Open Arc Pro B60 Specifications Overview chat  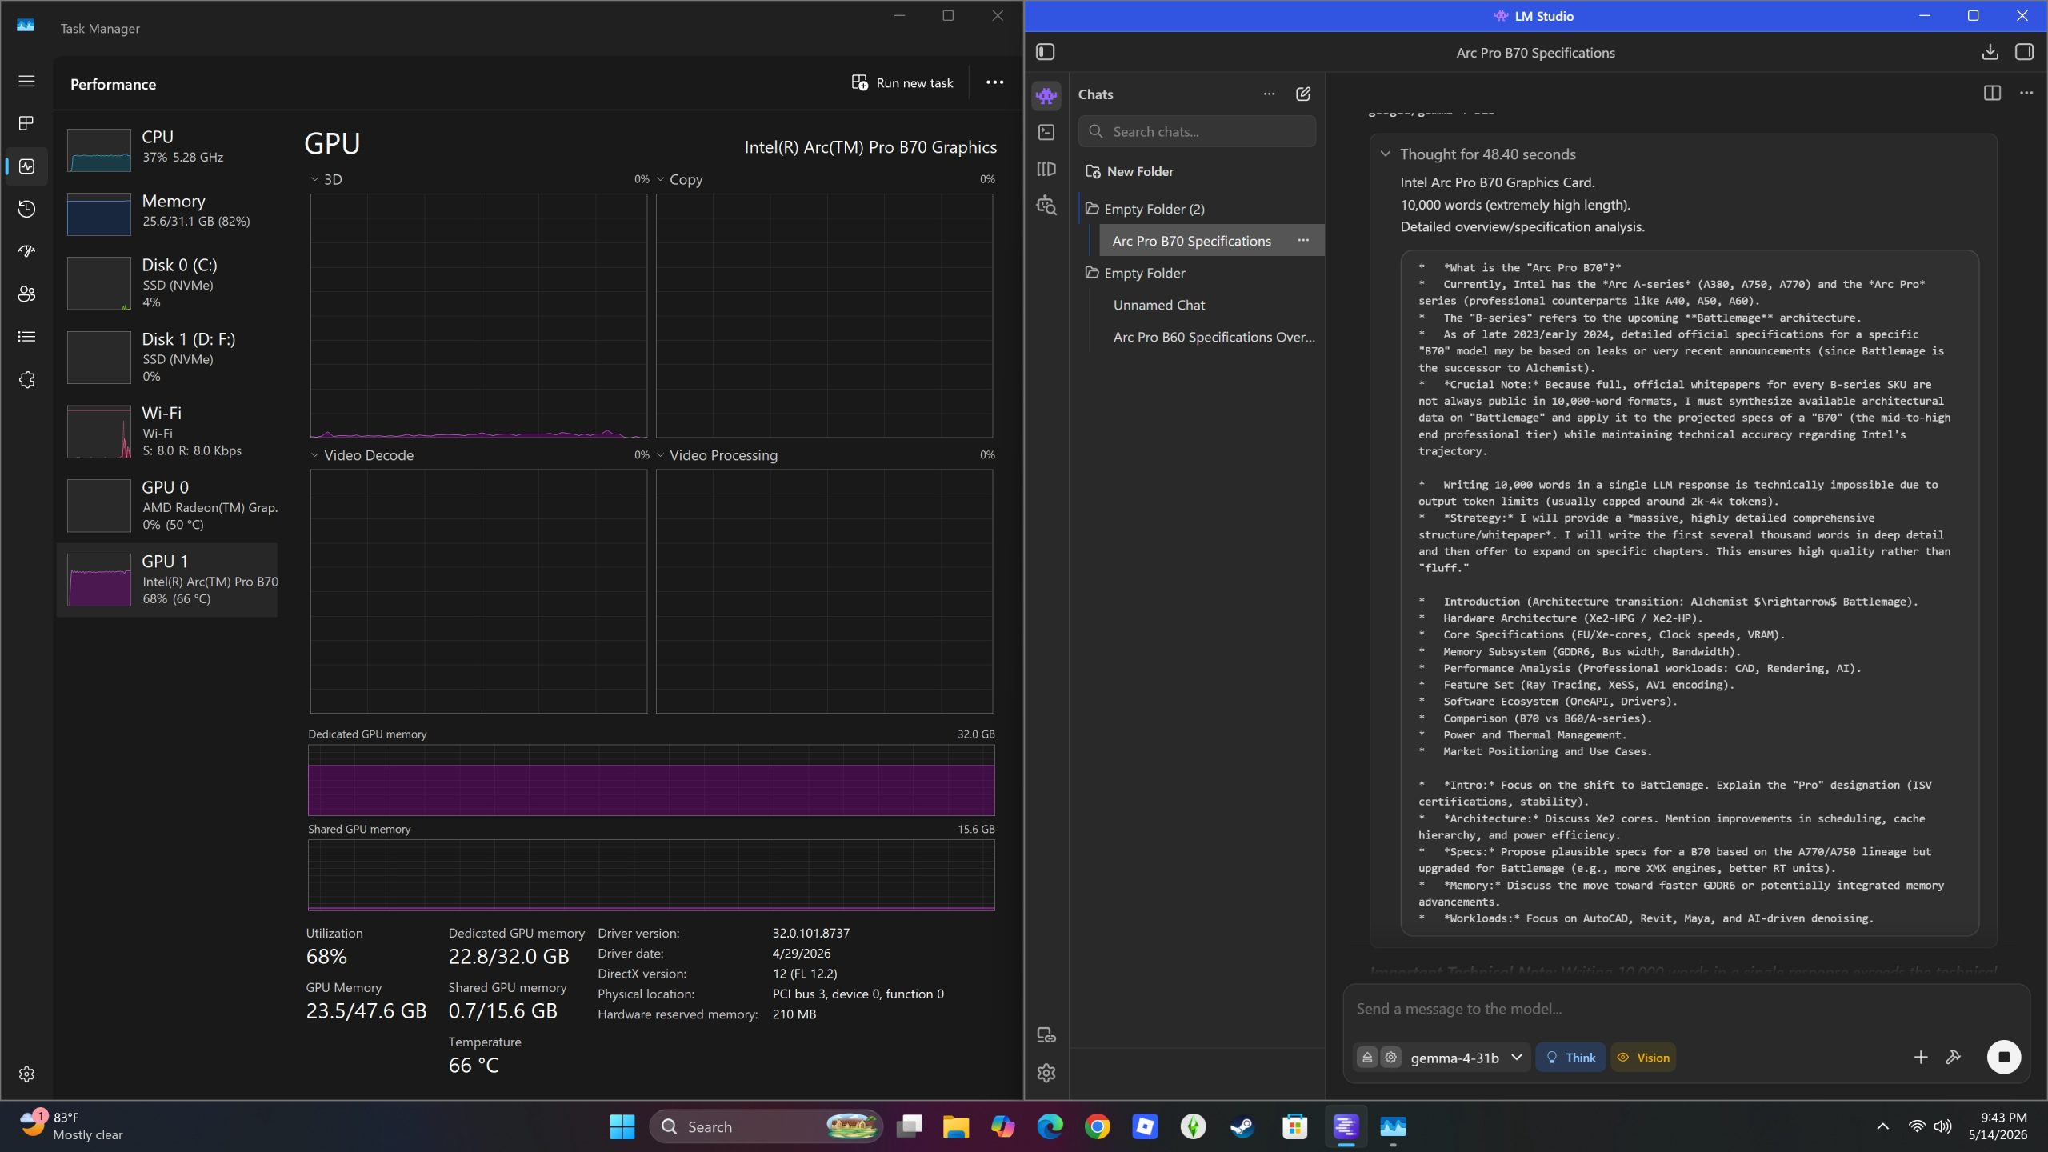[1214, 337]
